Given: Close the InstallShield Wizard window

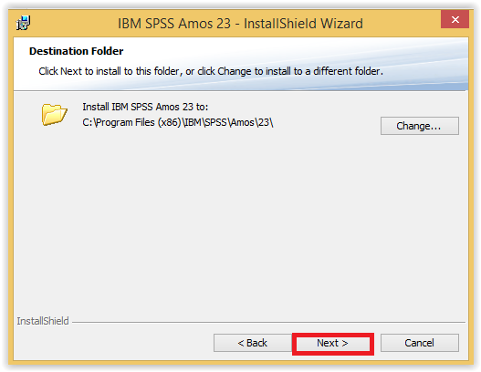Looking at the screenshot, I should pyautogui.click(x=455, y=20).
